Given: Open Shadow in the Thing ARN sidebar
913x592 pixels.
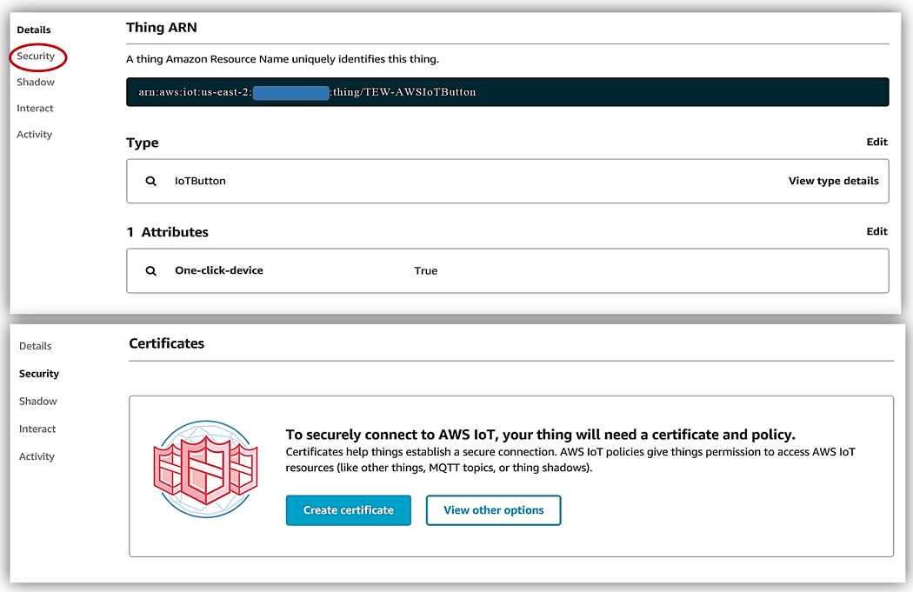Looking at the screenshot, I should pos(36,83).
